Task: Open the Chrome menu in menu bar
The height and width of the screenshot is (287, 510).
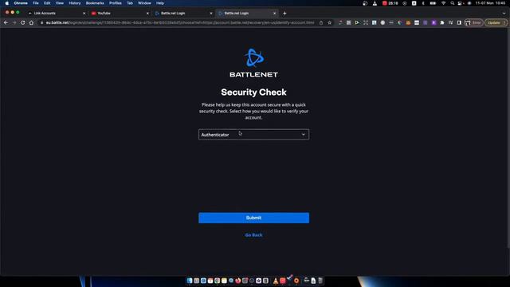Action: click(x=21, y=3)
